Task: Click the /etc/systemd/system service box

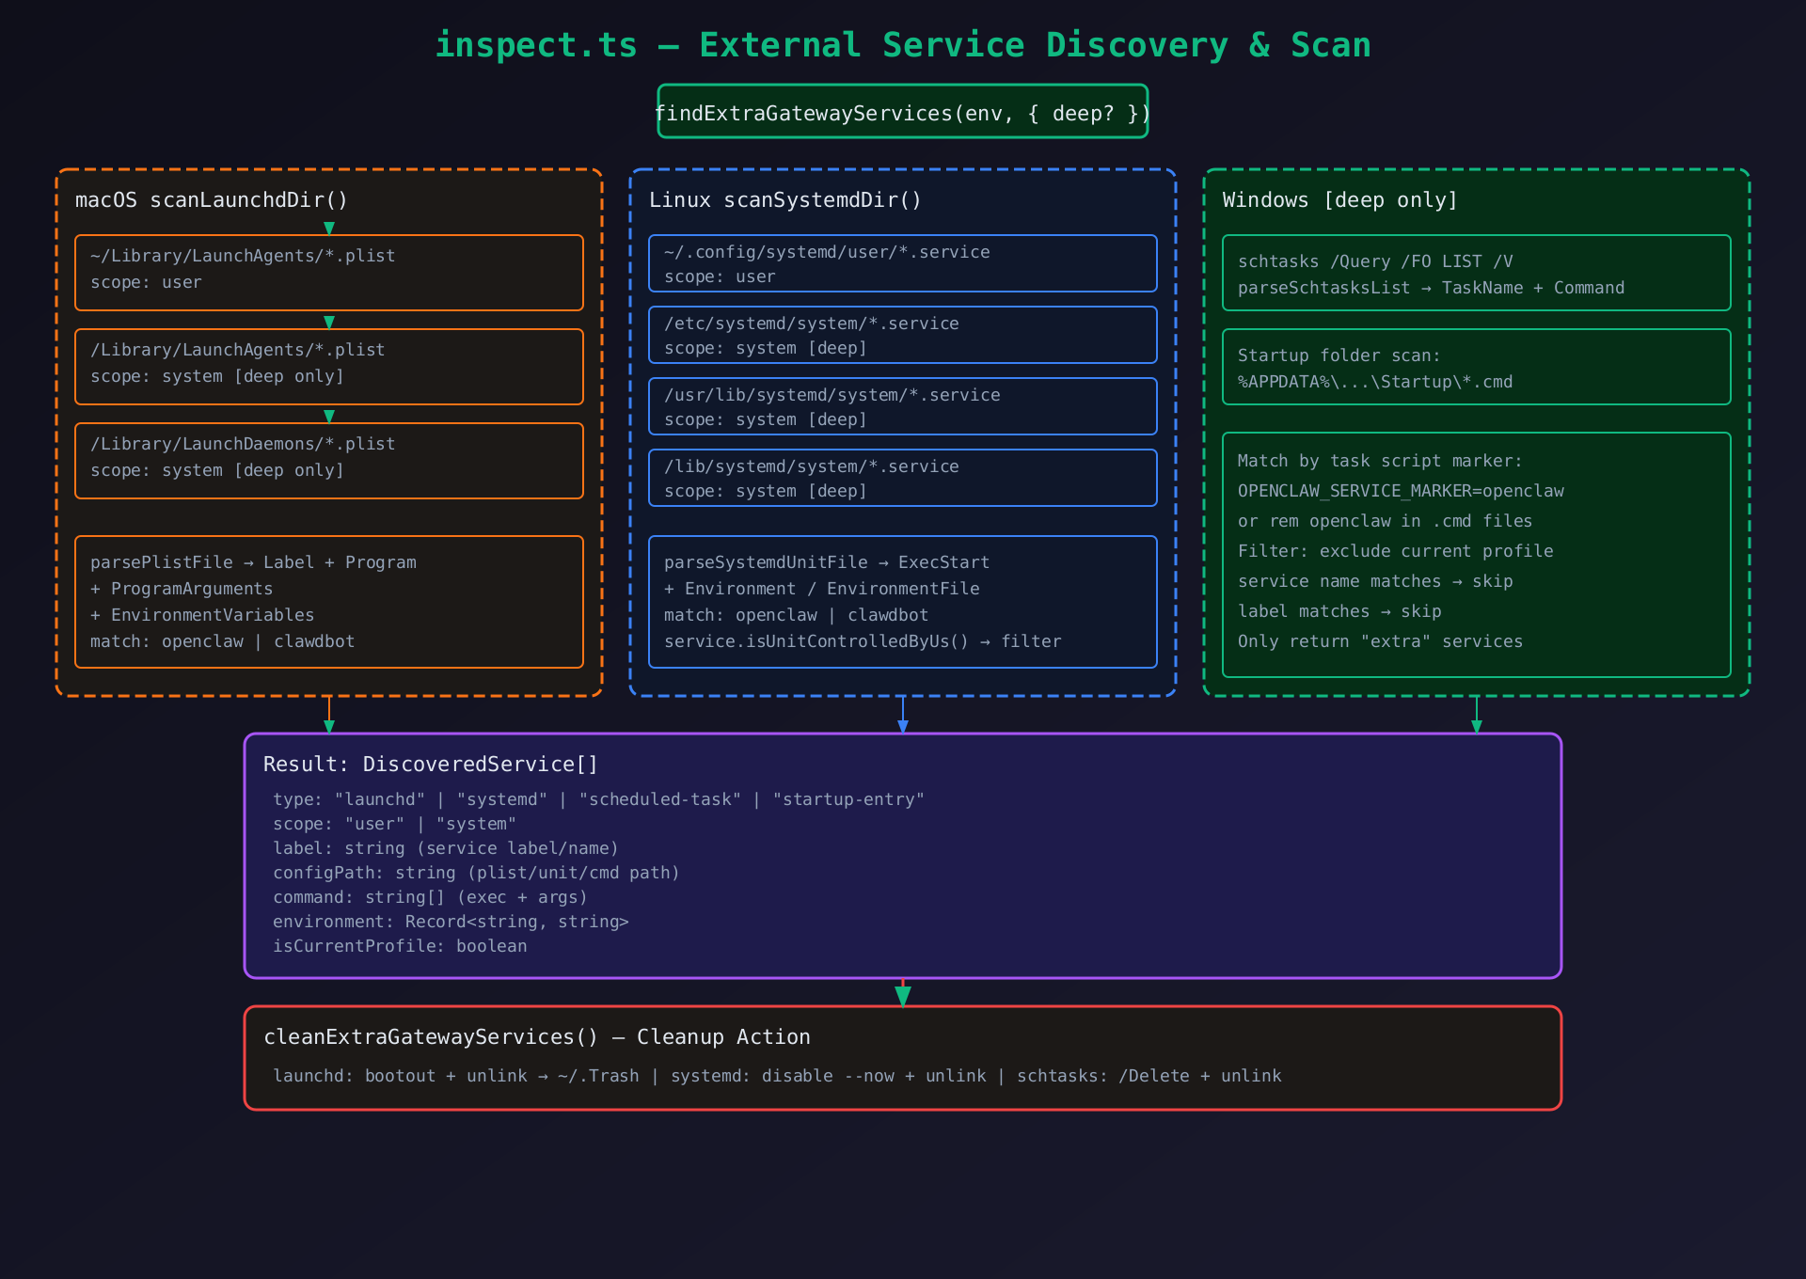Action: [902, 336]
